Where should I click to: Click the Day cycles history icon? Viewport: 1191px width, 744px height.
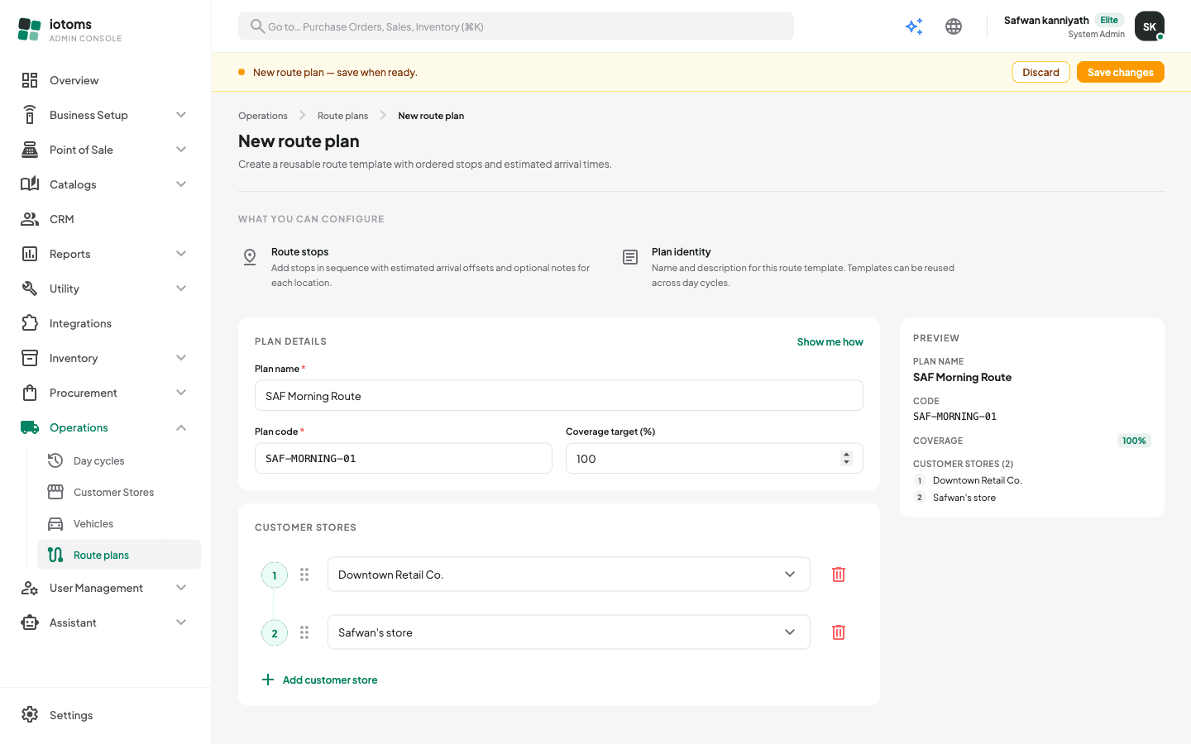(x=55, y=460)
